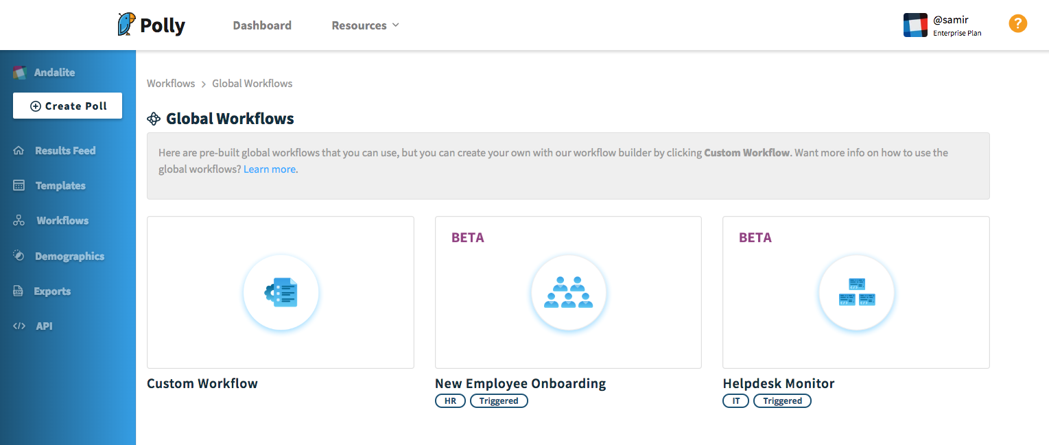Image resolution: width=1049 pixels, height=445 pixels.
Task: Click the Workflows nodes icon in sidebar
Action: click(x=19, y=221)
